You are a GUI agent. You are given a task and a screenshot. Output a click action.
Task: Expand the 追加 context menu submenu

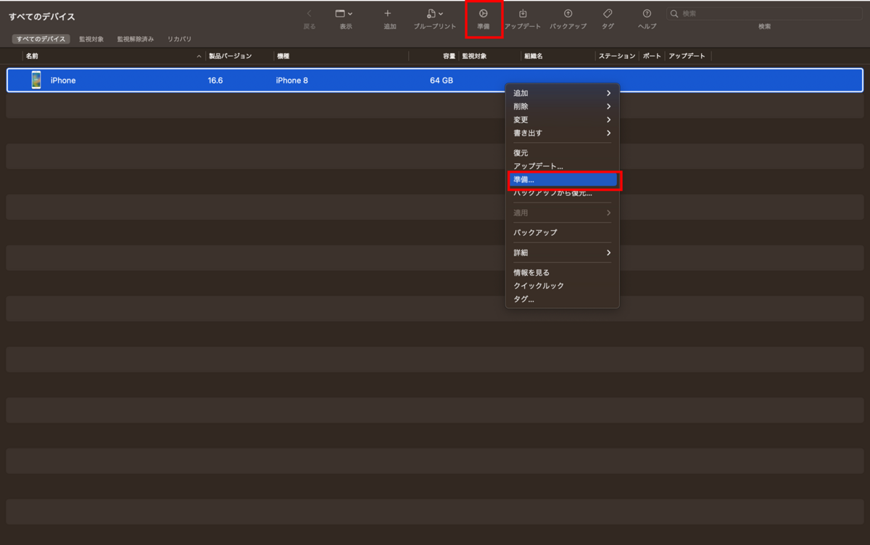pyautogui.click(x=563, y=93)
